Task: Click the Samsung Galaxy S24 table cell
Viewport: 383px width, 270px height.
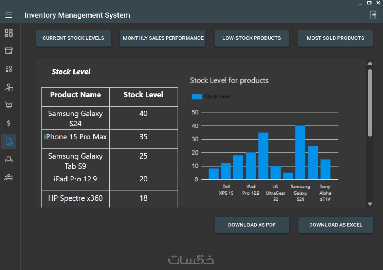Action: [75, 118]
